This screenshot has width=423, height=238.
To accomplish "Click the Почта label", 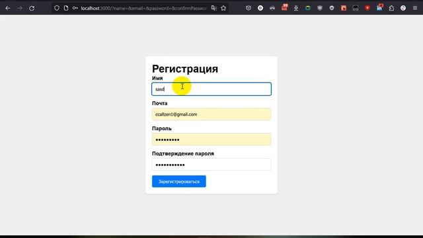I will coord(160,103).
